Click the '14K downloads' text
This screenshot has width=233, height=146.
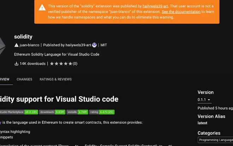(32, 64)
